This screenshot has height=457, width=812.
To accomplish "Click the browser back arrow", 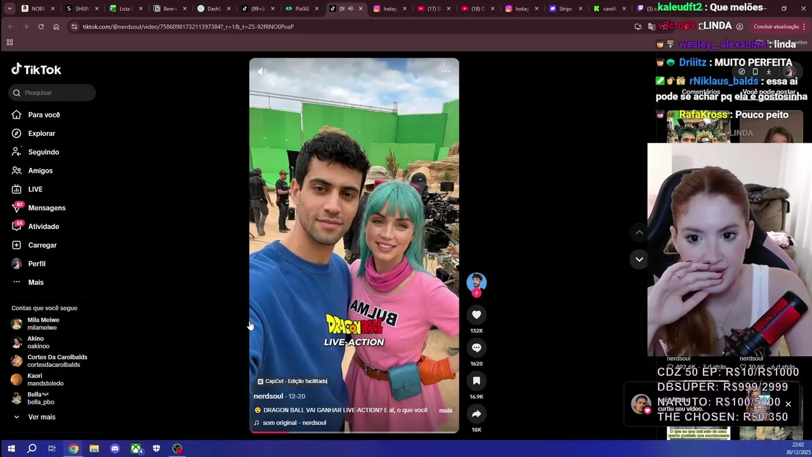I will pos(10,27).
